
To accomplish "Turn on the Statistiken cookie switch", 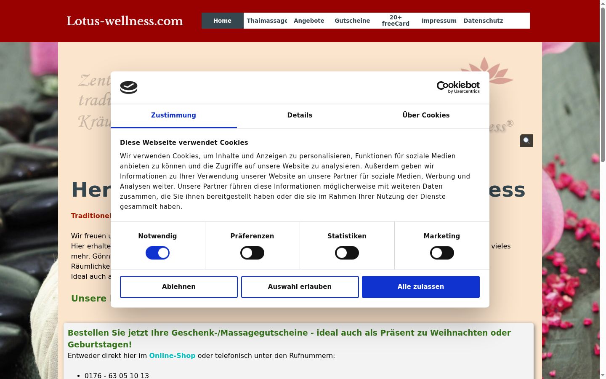I will click(347, 253).
